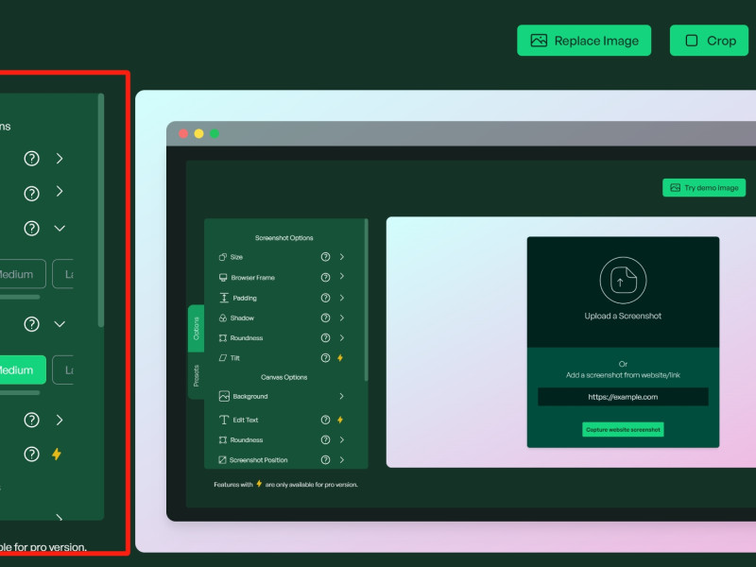Switch to the Presets tab in the preview
The image size is (756, 567).
click(197, 375)
